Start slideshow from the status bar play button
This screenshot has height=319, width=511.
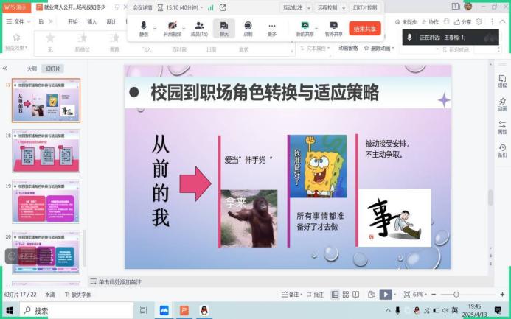(386, 295)
